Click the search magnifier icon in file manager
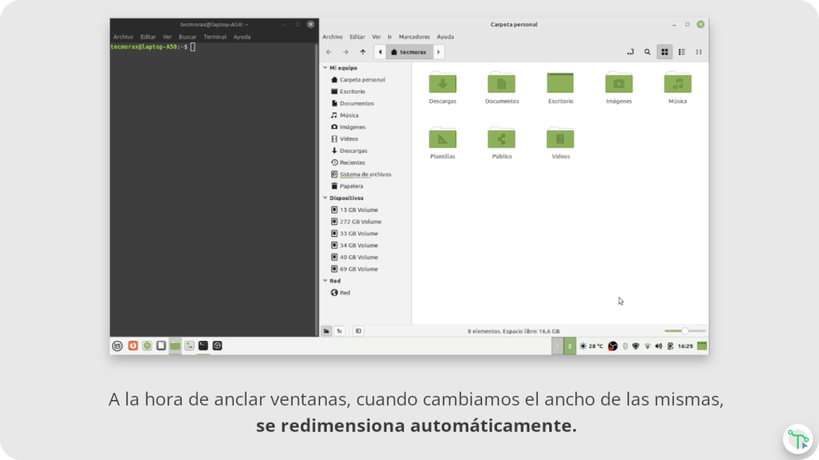This screenshot has width=819, height=460. click(648, 52)
